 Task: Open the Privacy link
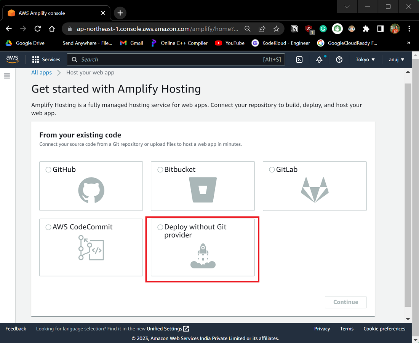point(322,329)
